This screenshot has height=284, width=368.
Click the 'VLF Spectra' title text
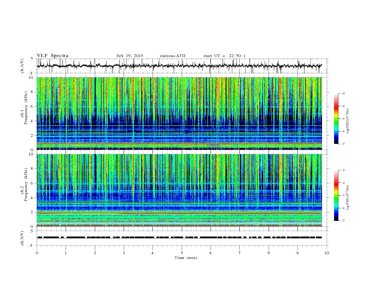(53, 56)
